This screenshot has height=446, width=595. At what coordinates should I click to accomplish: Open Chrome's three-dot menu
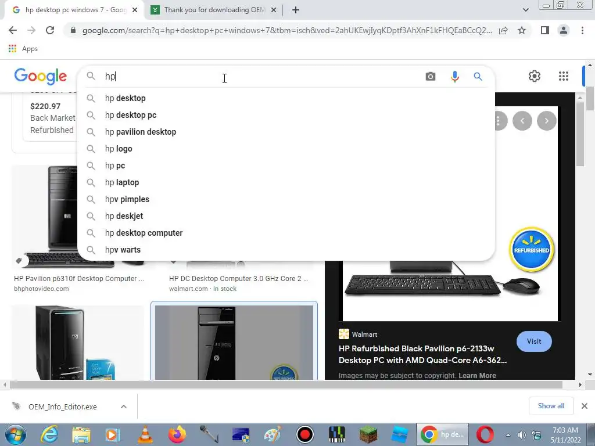point(582,30)
